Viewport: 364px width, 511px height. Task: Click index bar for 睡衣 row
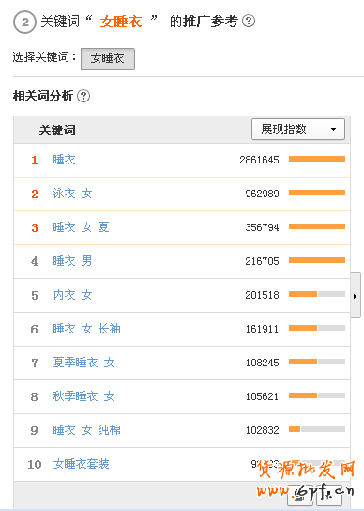317,159
